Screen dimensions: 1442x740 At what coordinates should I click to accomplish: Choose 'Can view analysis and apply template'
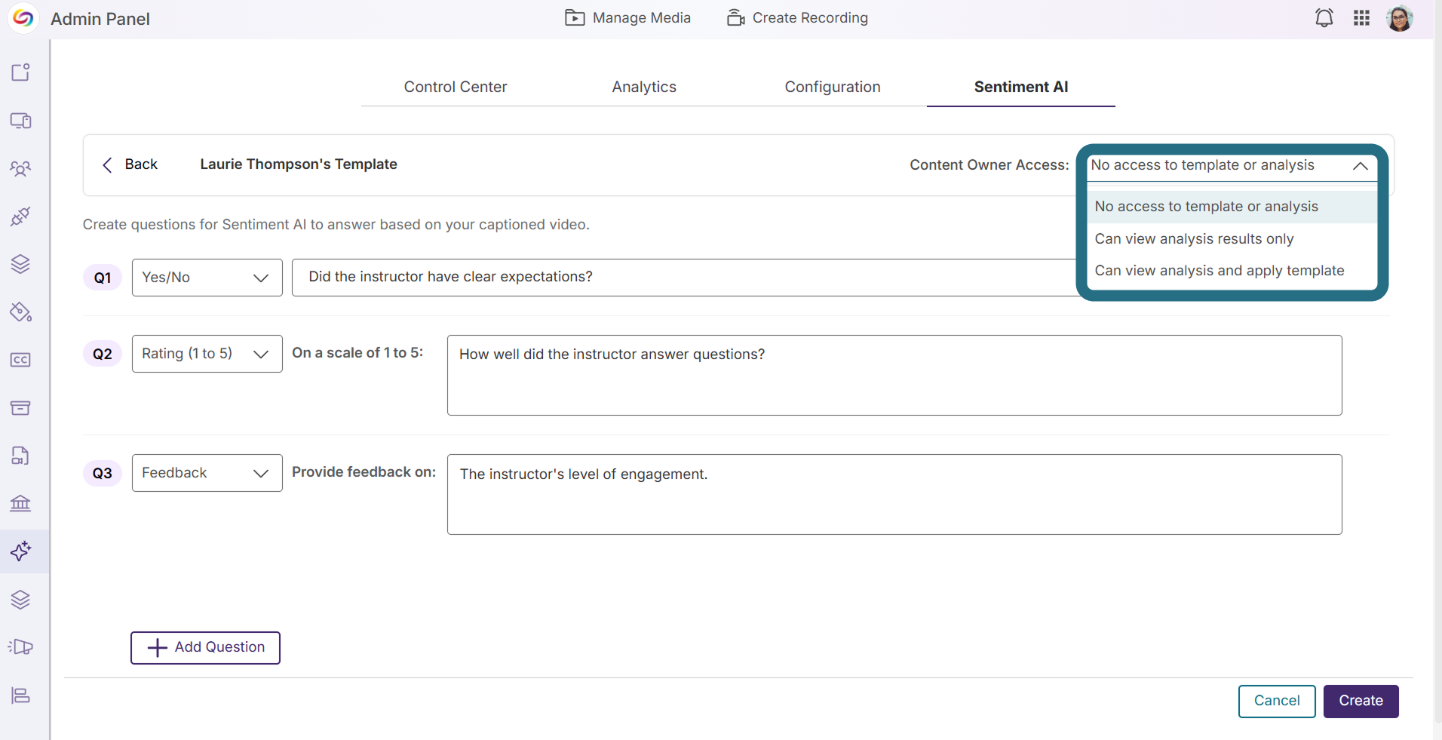(1232, 271)
